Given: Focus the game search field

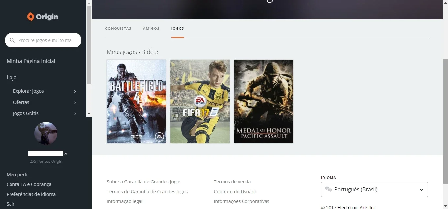Looking at the screenshot, I should (x=43, y=40).
